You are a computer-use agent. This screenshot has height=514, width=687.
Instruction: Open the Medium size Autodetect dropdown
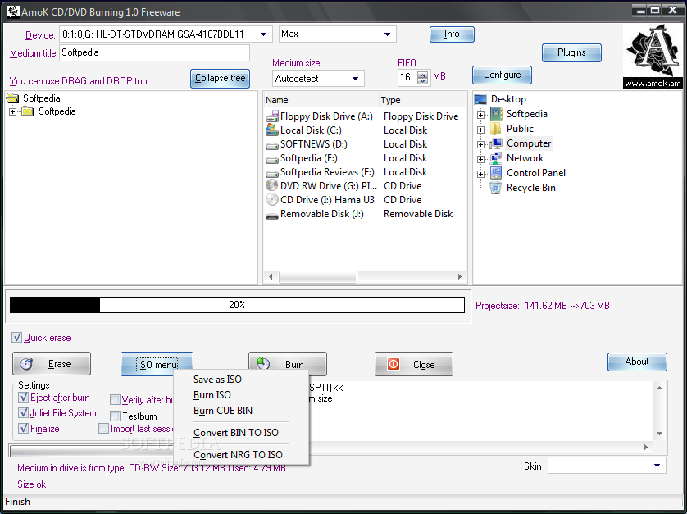click(x=355, y=79)
